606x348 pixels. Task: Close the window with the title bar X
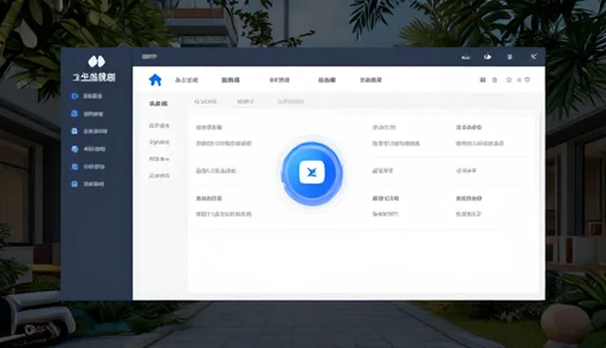tap(533, 57)
